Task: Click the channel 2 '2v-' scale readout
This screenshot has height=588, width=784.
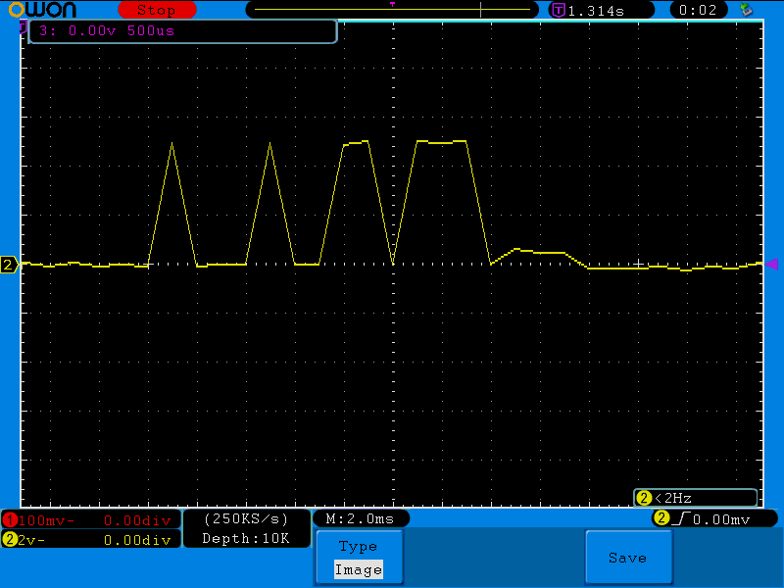Action: [x=31, y=540]
